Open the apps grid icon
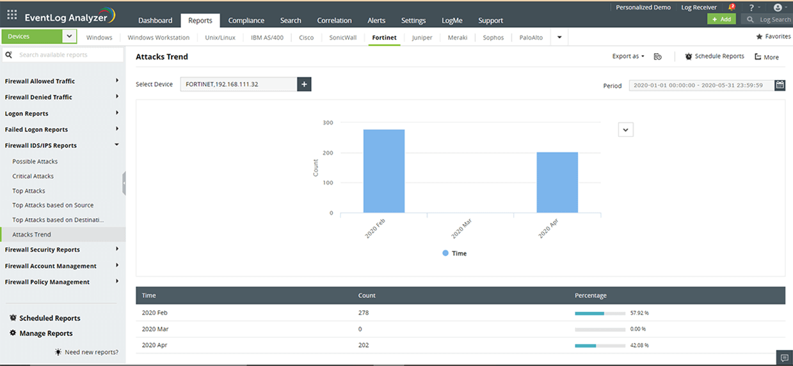 12,14
